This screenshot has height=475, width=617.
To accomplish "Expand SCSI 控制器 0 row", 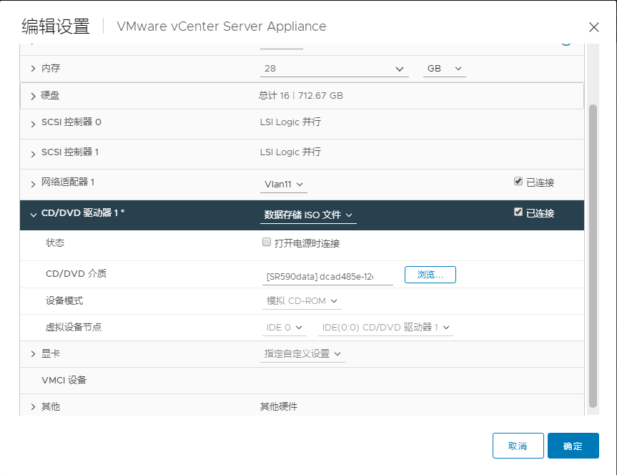I will pyautogui.click(x=33, y=124).
